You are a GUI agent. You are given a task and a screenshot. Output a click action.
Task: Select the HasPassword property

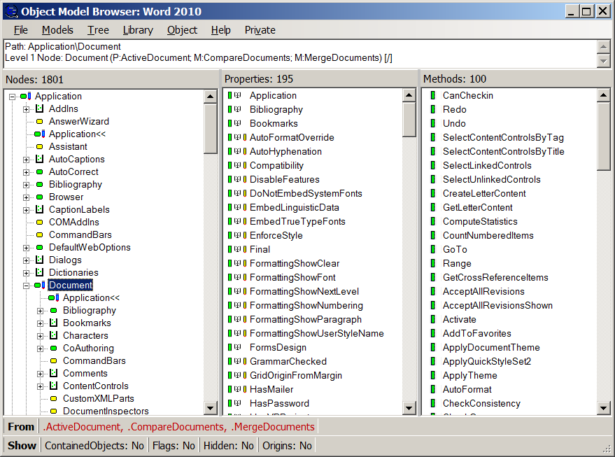(x=279, y=403)
